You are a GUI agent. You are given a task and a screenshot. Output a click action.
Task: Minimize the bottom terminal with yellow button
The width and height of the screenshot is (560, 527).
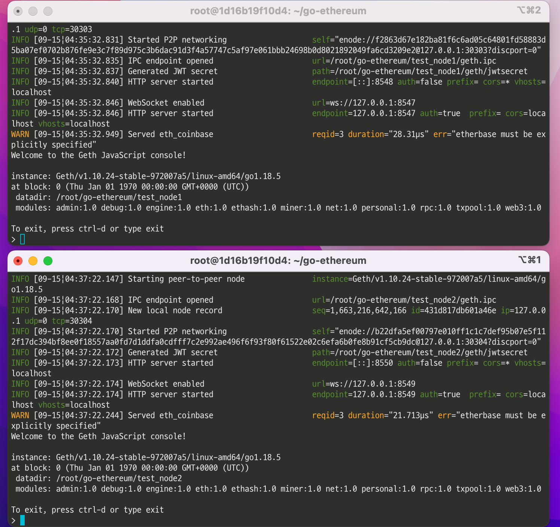[x=33, y=261]
